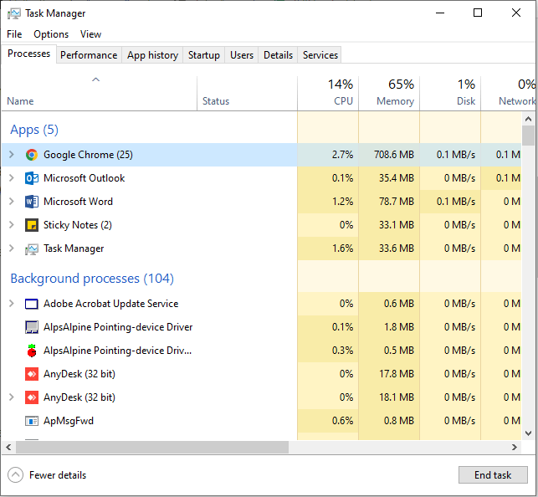
Task: Open the View menu
Action: [x=90, y=34]
